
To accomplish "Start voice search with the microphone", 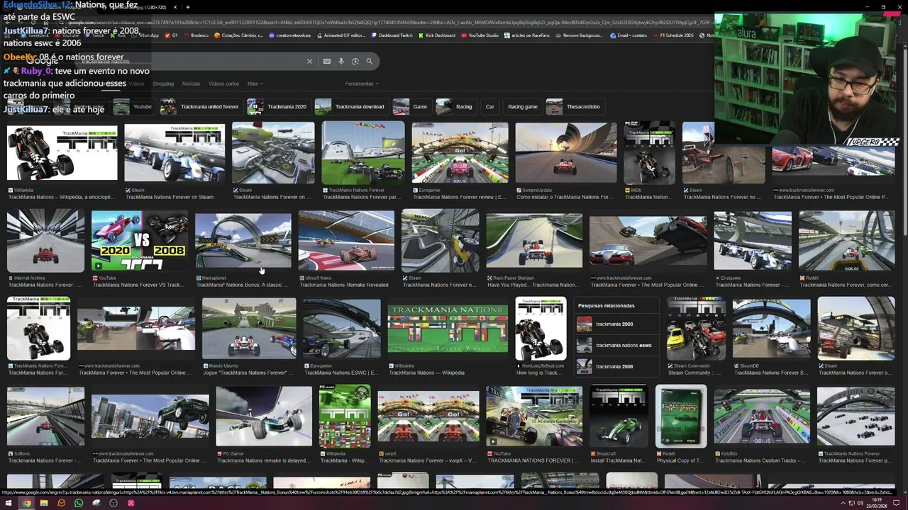I will pyautogui.click(x=341, y=62).
